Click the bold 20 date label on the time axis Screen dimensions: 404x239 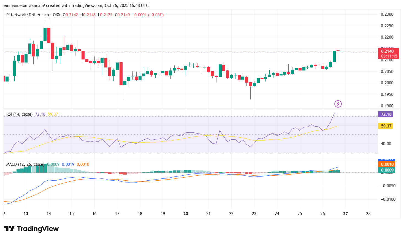(185, 214)
